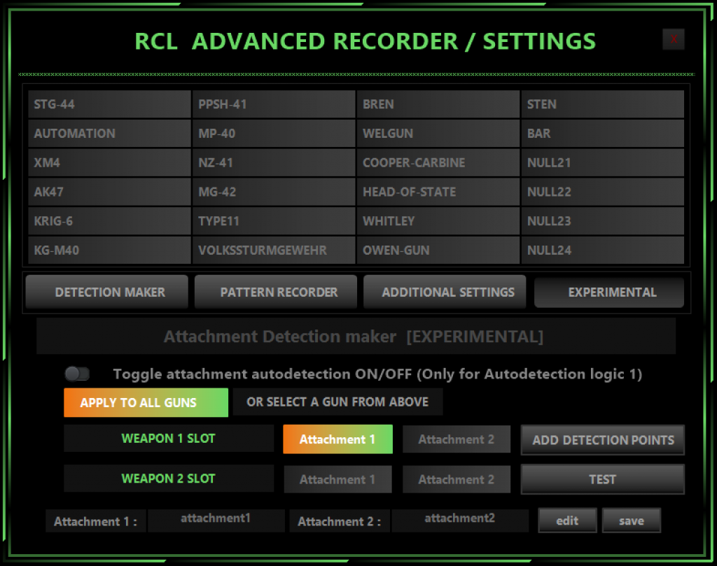
Task: Select the Experimental tab
Action: (x=609, y=292)
